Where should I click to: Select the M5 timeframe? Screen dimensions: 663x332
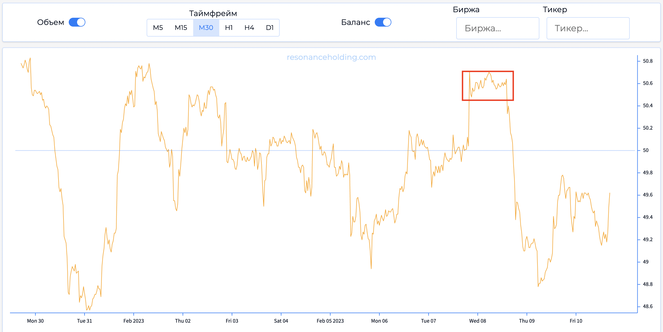158,28
